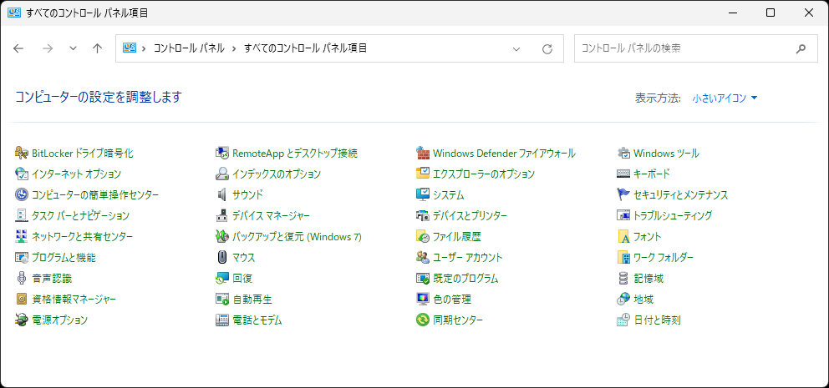Image resolution: width=829 pixels, height=388 pixels.
Task: Expand the 小さいアイコン view dropdown
Action: click(725, 98)
